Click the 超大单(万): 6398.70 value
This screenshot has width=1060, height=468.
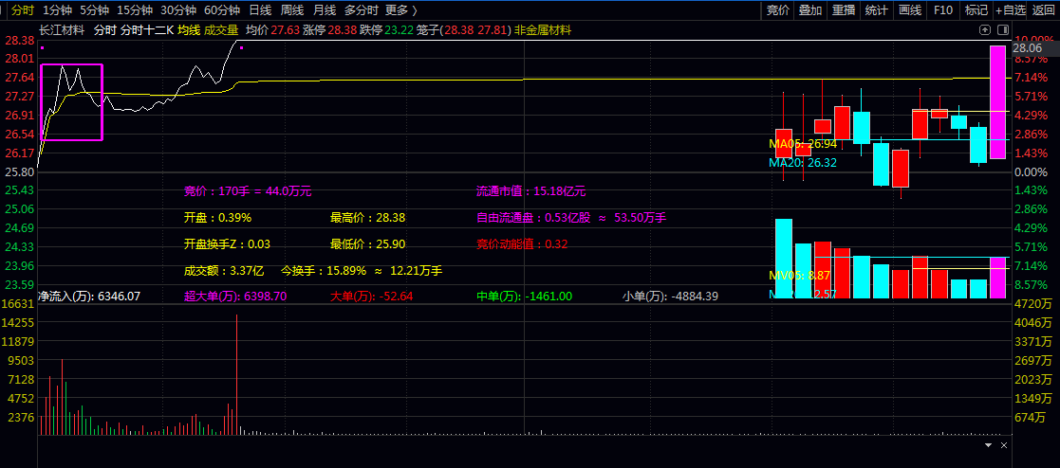tap(235, 296)
